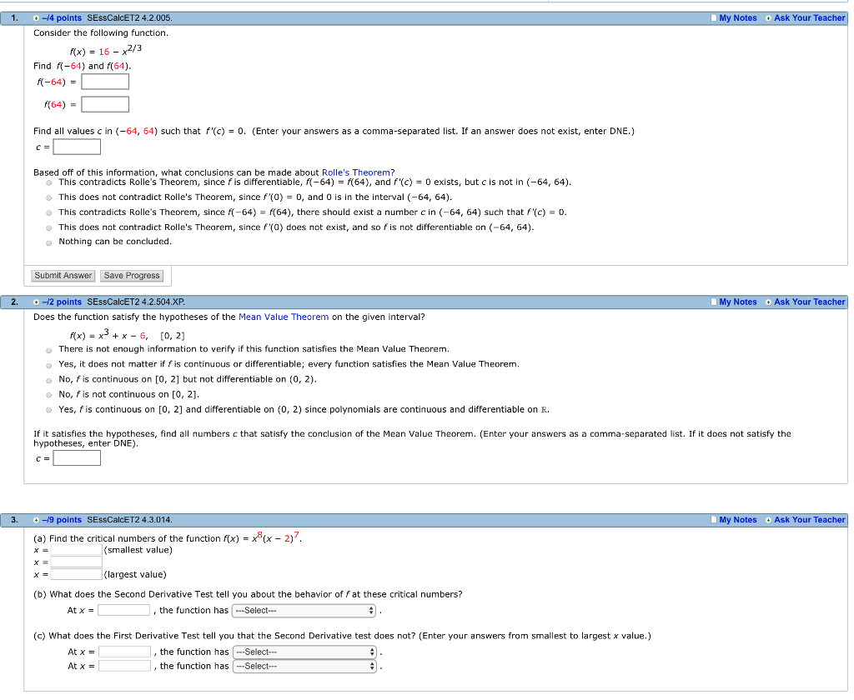The image size is (854, 700).
Task: Open the Mean Value Theorem link
Action: click(284, 317)
